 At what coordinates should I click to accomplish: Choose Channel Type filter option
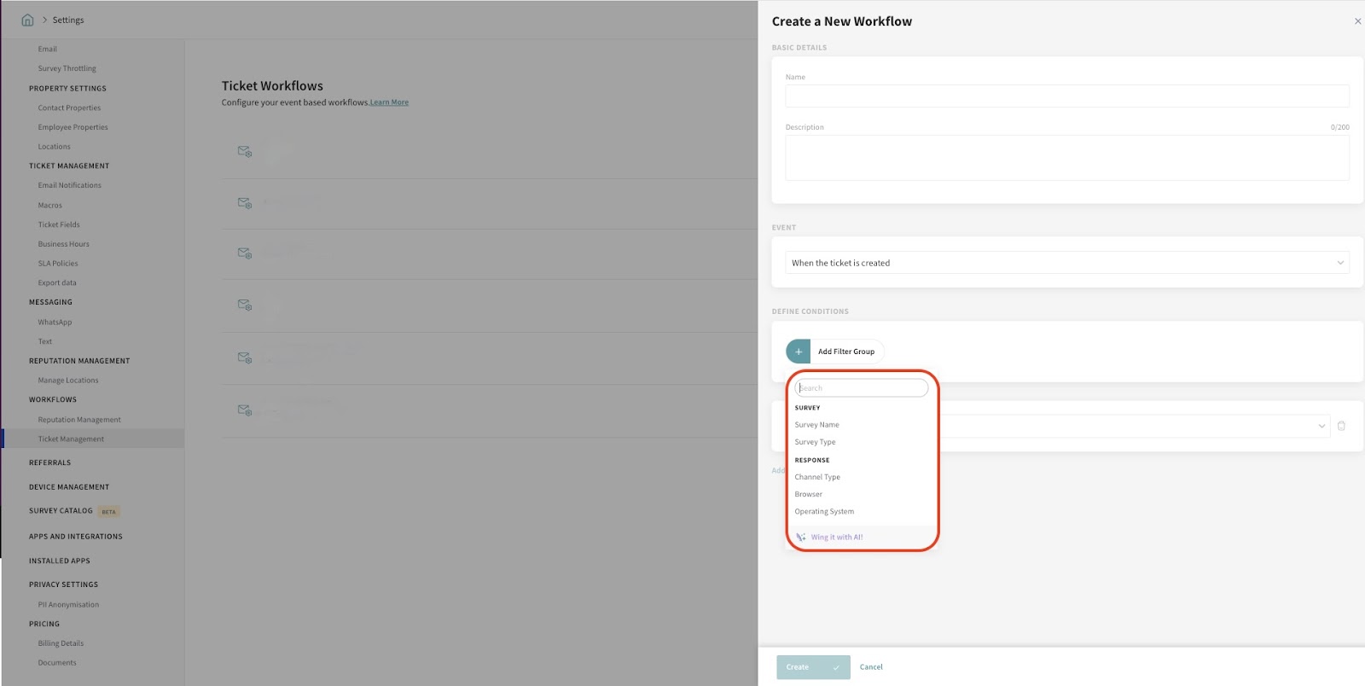[817, 477]
